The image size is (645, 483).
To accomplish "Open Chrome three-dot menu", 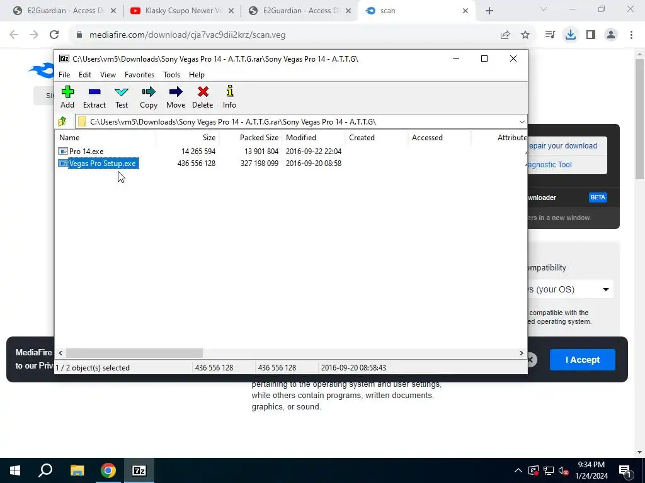I will point(631,35).
